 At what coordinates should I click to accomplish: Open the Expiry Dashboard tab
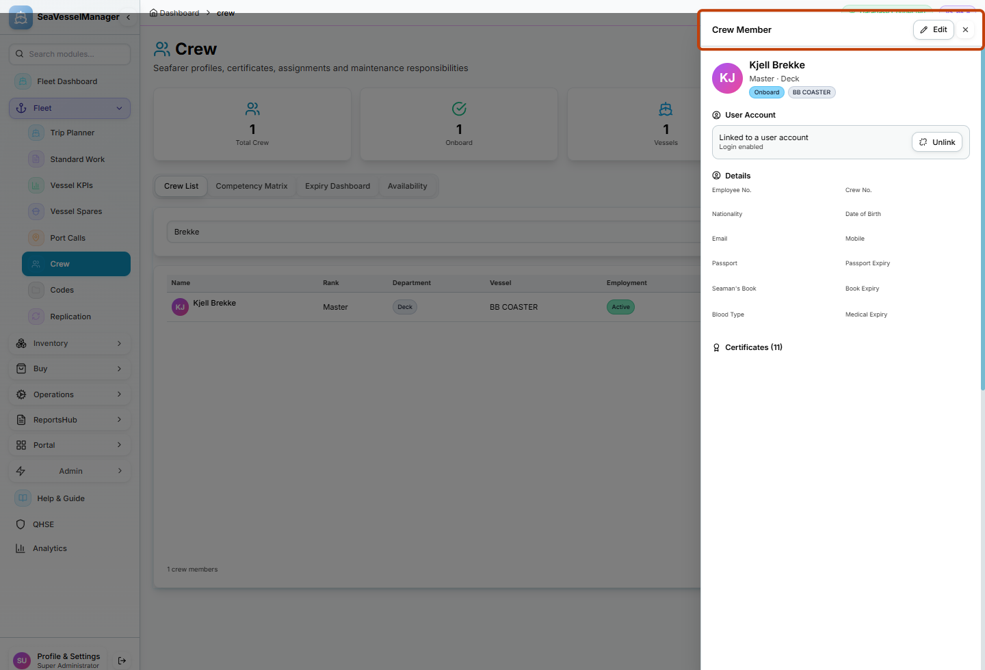[337, 186]
